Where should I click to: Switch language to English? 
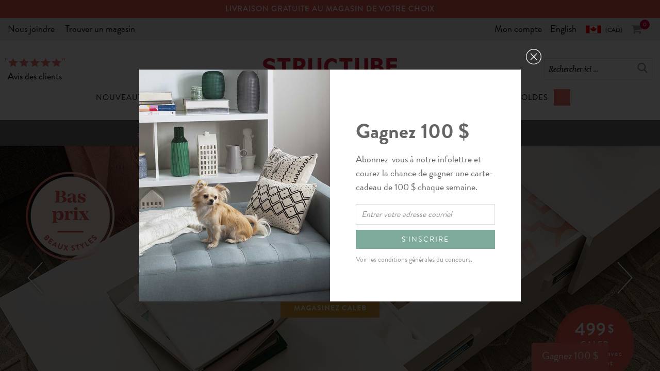coord(563,29)
